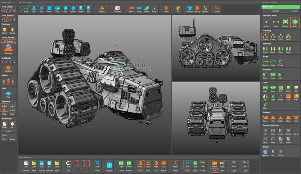This screenshot has height=174, width=301.
Task: Select the Boolean Union tool
Action: click(x=273, y=75)
